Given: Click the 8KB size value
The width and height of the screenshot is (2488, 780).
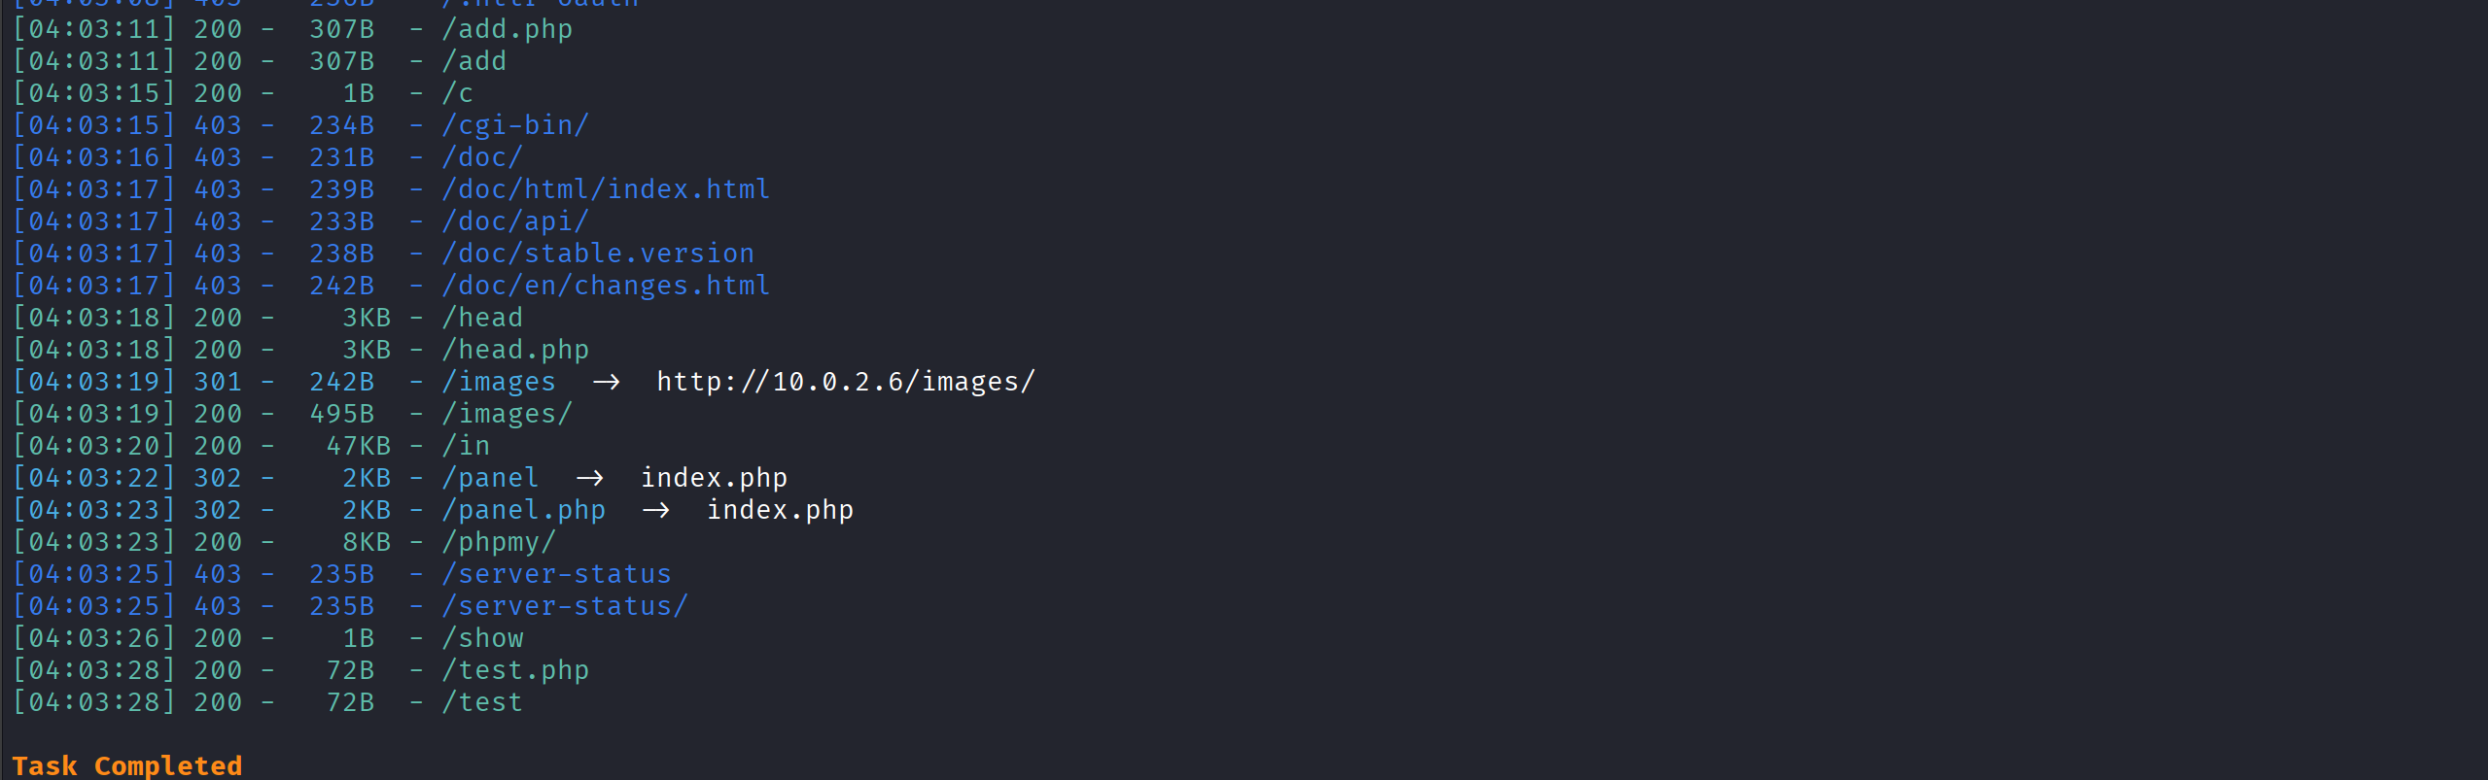Looking at the screenshot, I should click(367, 542).
